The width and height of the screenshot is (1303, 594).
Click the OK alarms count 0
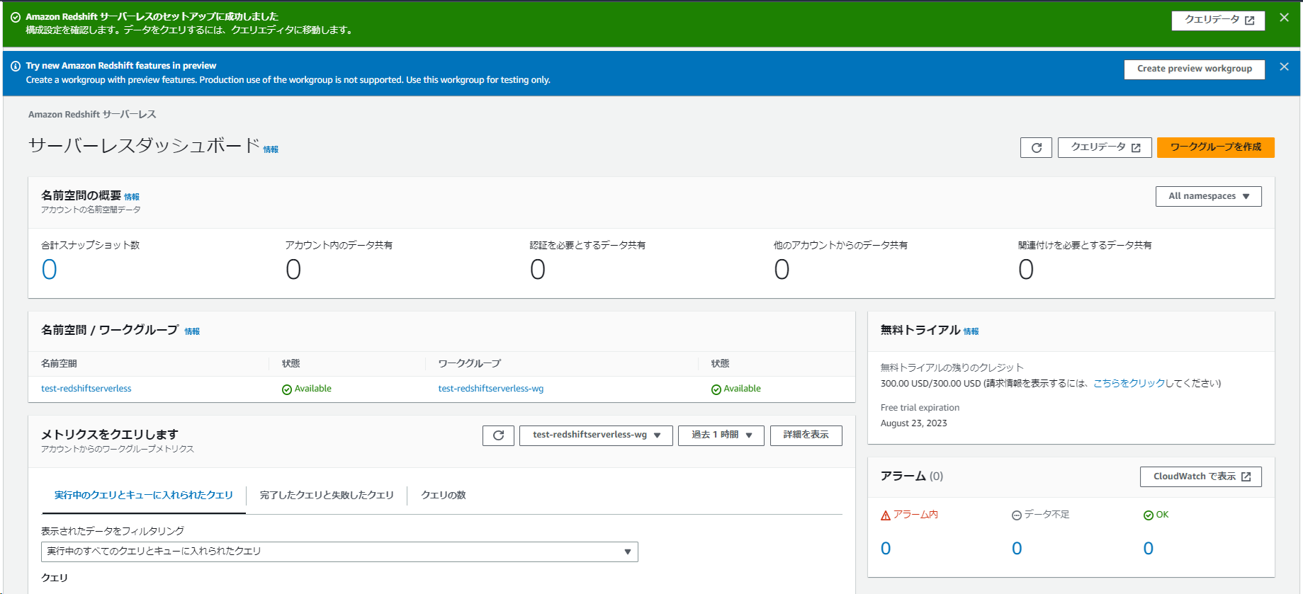click(x=1149, y=549)
